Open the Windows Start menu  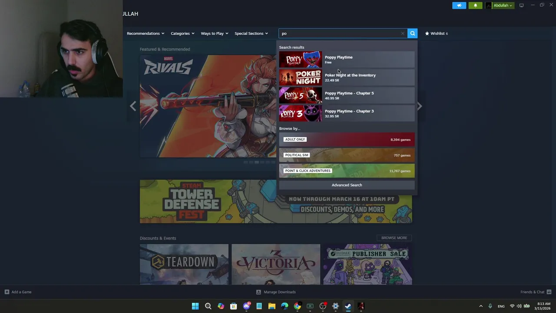point(195,306)
